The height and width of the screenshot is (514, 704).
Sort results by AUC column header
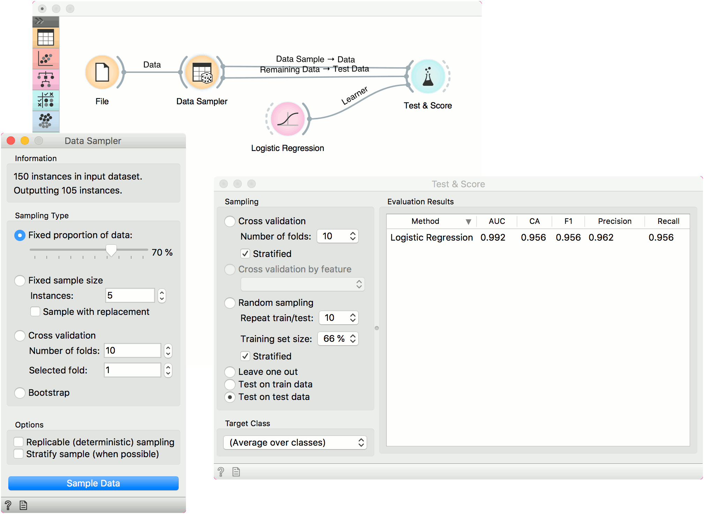[x=497, y=221]
